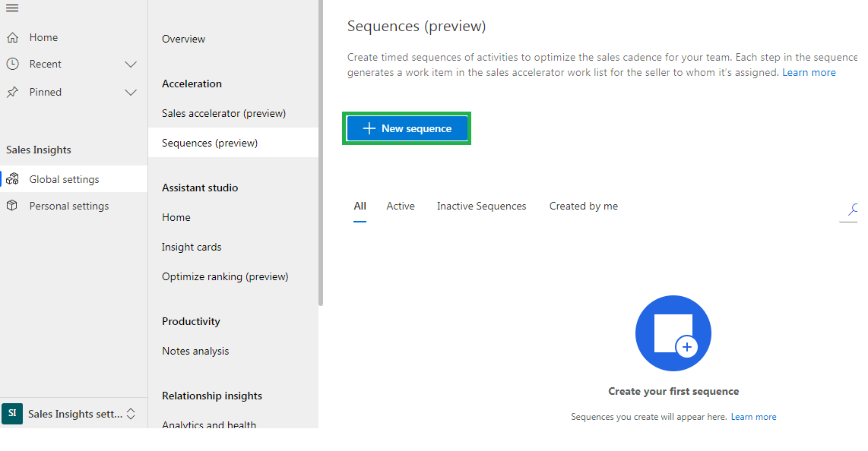Switch to the Active tab
Image resolution: width=868 pixels, height=451 pixels.
click(x=401, y=207)
